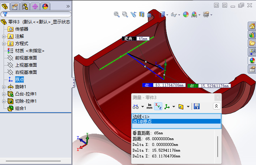Select the 右视基准面 plane
The image size is (256, 165).
coord(22,72)
